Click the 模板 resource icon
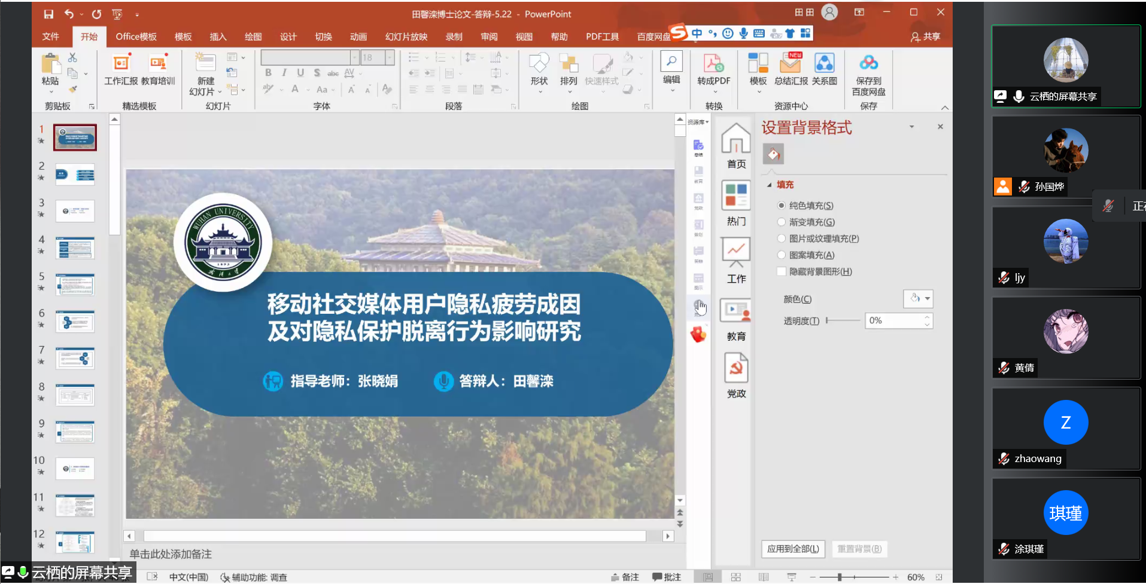The width and height of the screenshot is (1146, 584). (758, 63)
